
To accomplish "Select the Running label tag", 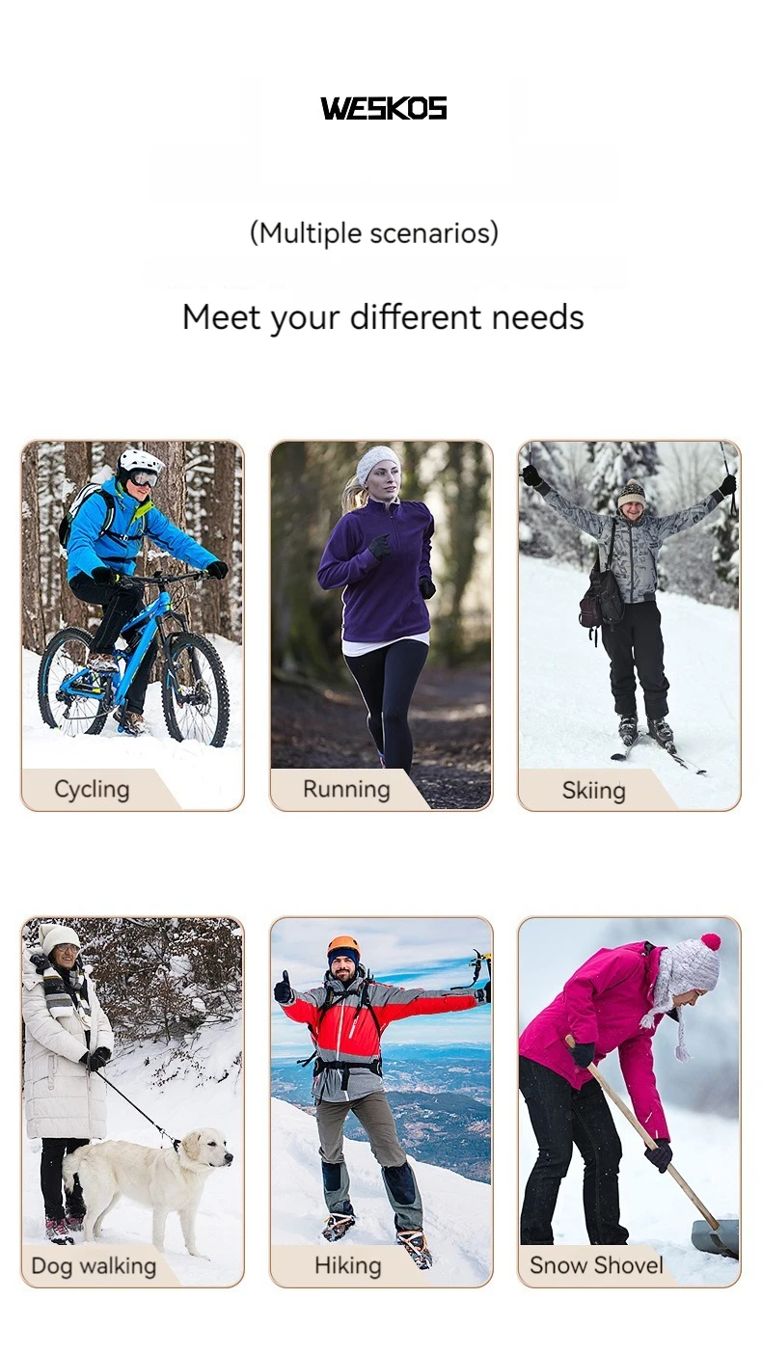I will click(x=346, y=789).
